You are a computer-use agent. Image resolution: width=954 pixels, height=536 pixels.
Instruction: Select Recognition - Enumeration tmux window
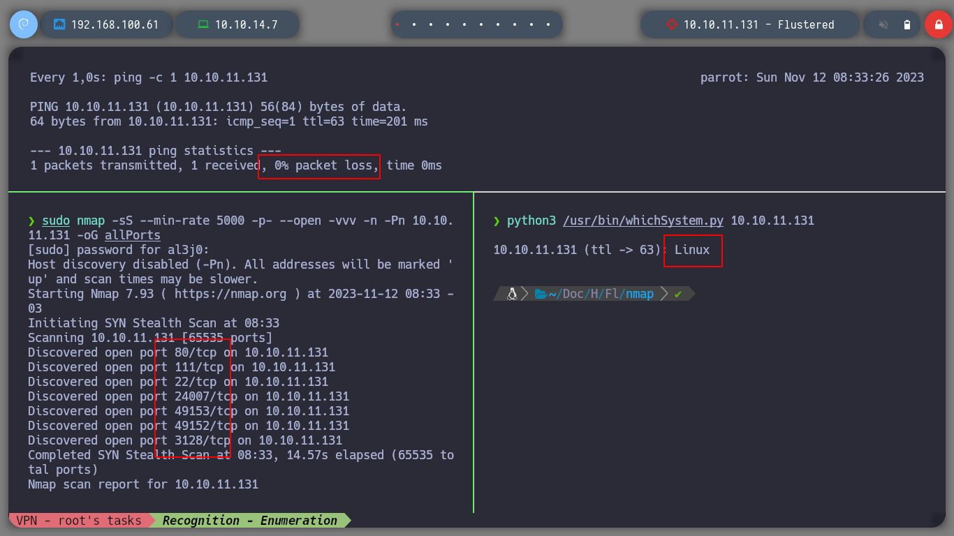coord(250,521)
